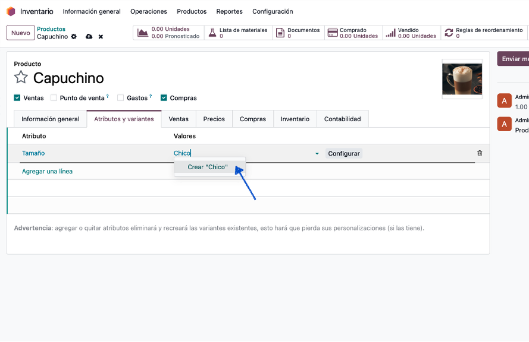Uncheck the Ventas checkbox
The width and height of the screenshot is (529, 342).
(17, 98)
